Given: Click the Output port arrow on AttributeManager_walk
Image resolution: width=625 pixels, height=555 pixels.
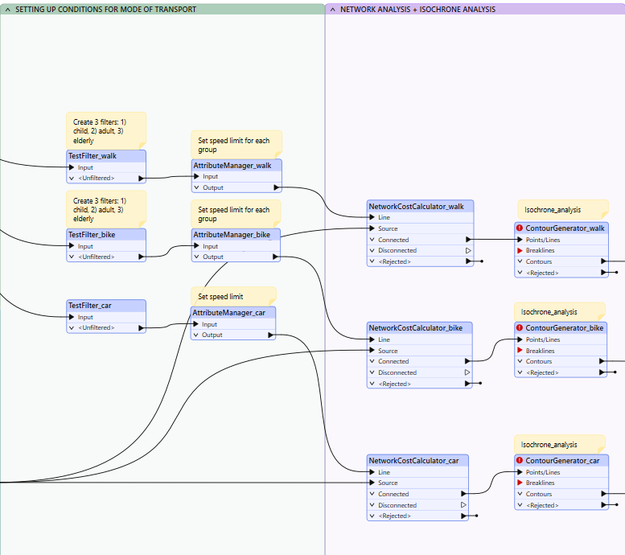Looking at the screenshot, I should tap(276, 187).
